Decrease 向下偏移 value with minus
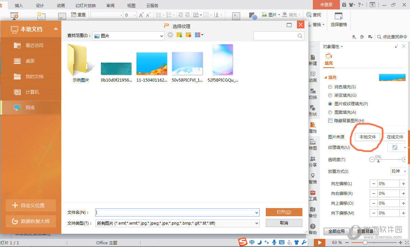Viewport: 410px width, 247px height. tap(374, 213)
